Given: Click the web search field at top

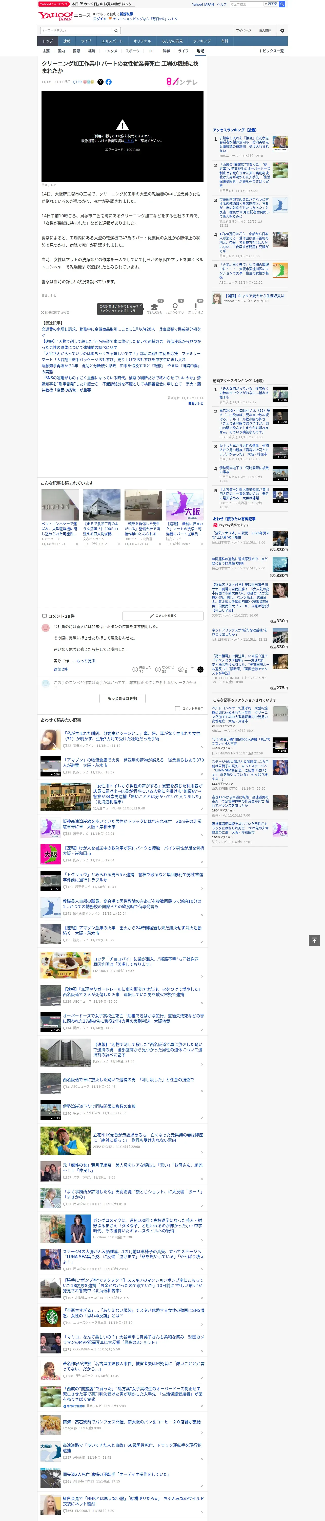Looking at the screenshot, I should pos(247,4).
